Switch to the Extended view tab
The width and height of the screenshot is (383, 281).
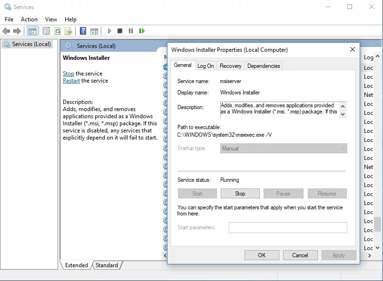pyautogui.click(x=76, y=265)
